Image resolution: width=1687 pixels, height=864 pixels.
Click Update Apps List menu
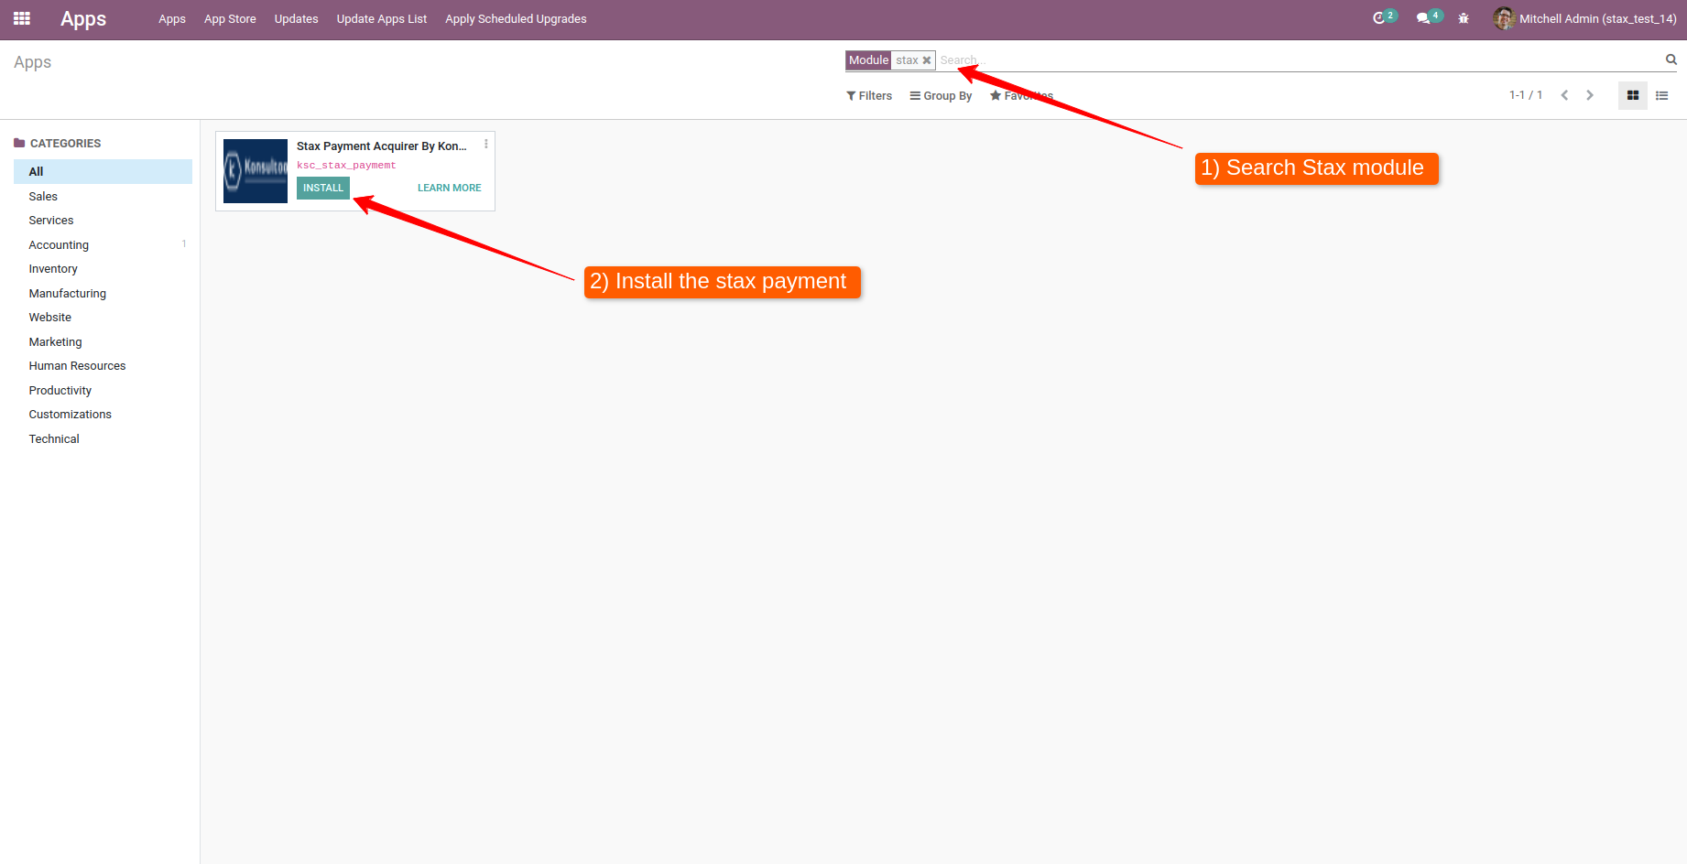(382, 19)
